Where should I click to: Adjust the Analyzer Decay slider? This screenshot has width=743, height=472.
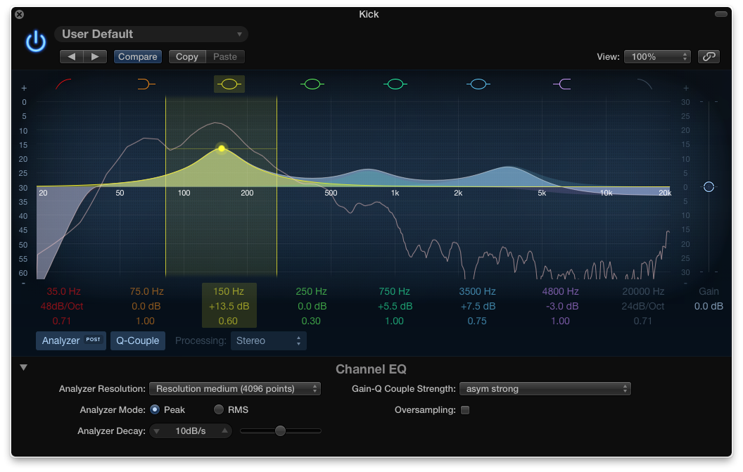281,430
